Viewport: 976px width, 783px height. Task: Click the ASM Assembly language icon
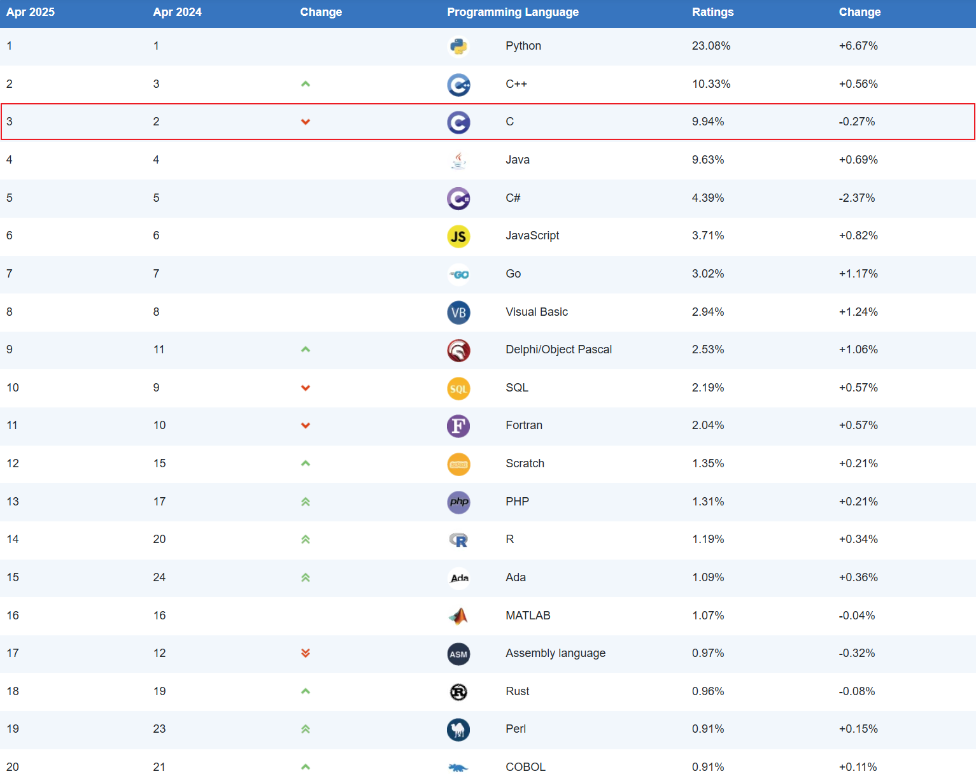tap(458, 654)
